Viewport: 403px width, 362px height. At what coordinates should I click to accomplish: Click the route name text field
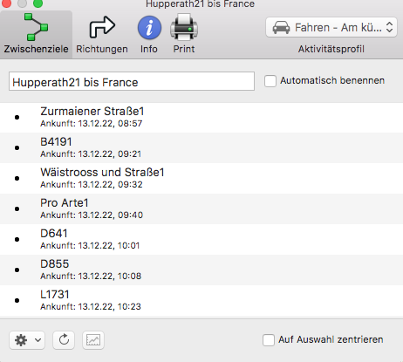[x=132, y=81]
